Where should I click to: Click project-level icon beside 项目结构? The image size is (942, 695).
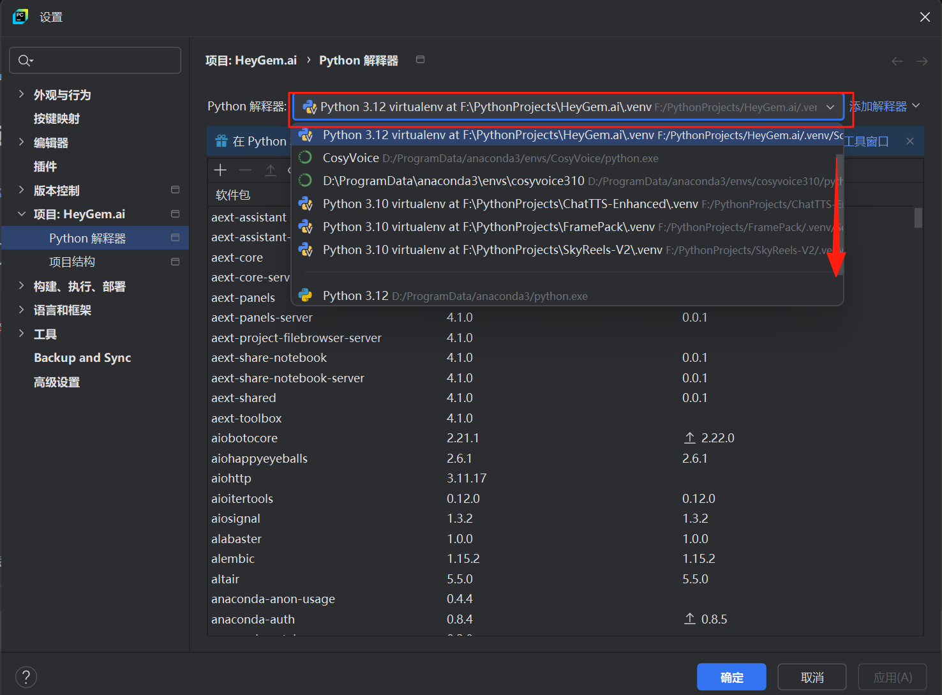coord(175,262)
